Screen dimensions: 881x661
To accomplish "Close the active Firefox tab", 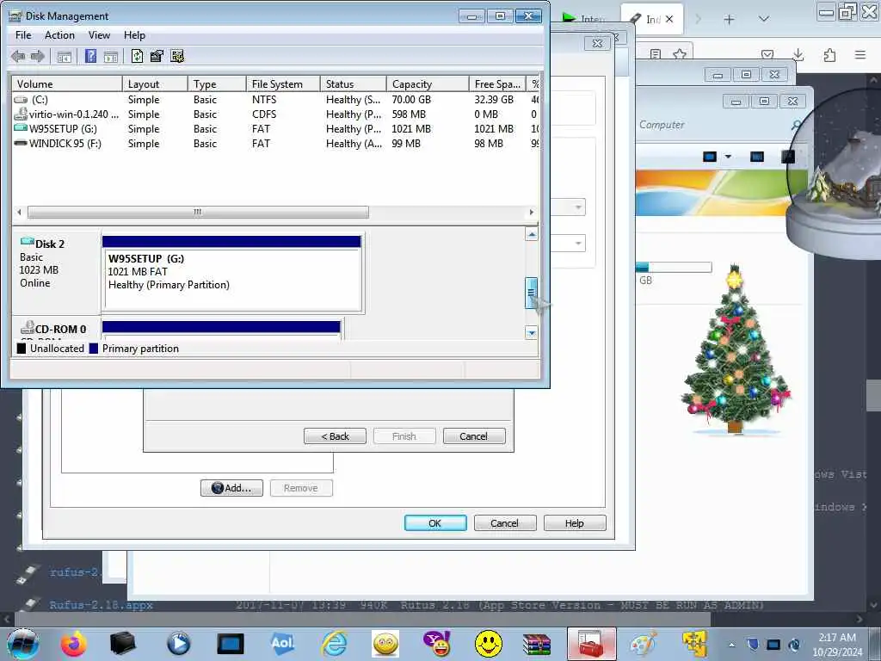I will (669, 19).
